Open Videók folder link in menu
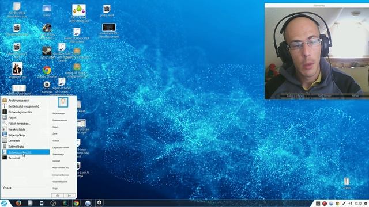This screenshot has height=207, width=369. click(x=56, y=141)
